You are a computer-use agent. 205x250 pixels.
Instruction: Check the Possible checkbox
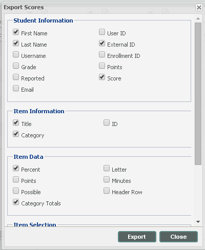(16, 191)
